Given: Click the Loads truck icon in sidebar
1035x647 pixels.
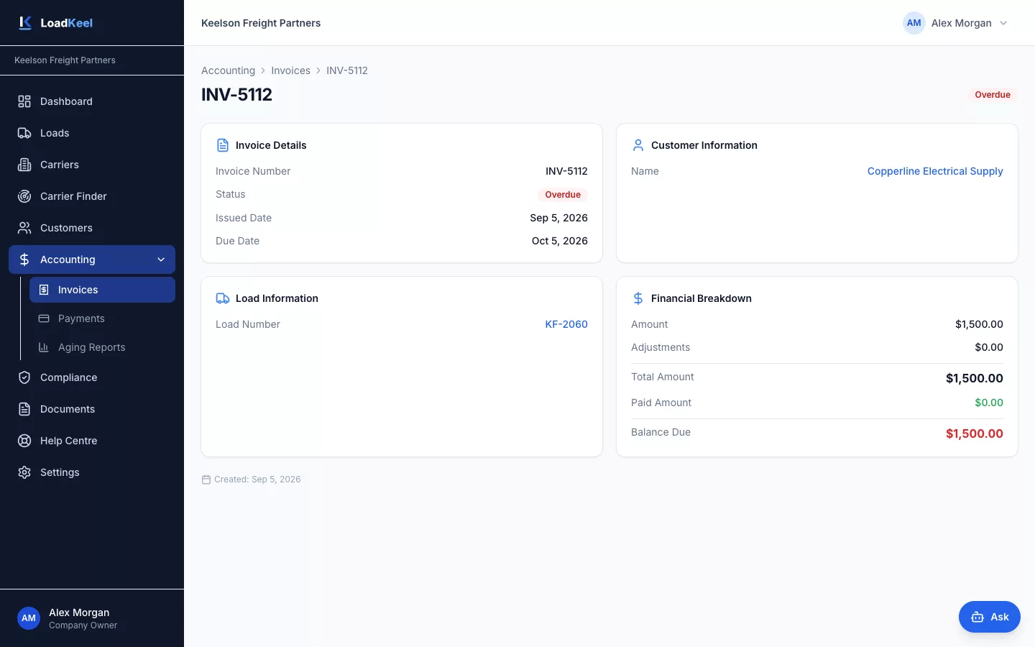Looking at the screenshot, I should pyautogui.click(x=24, y=133).
